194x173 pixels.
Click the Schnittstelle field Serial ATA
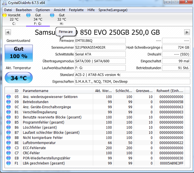coord(100,54)
